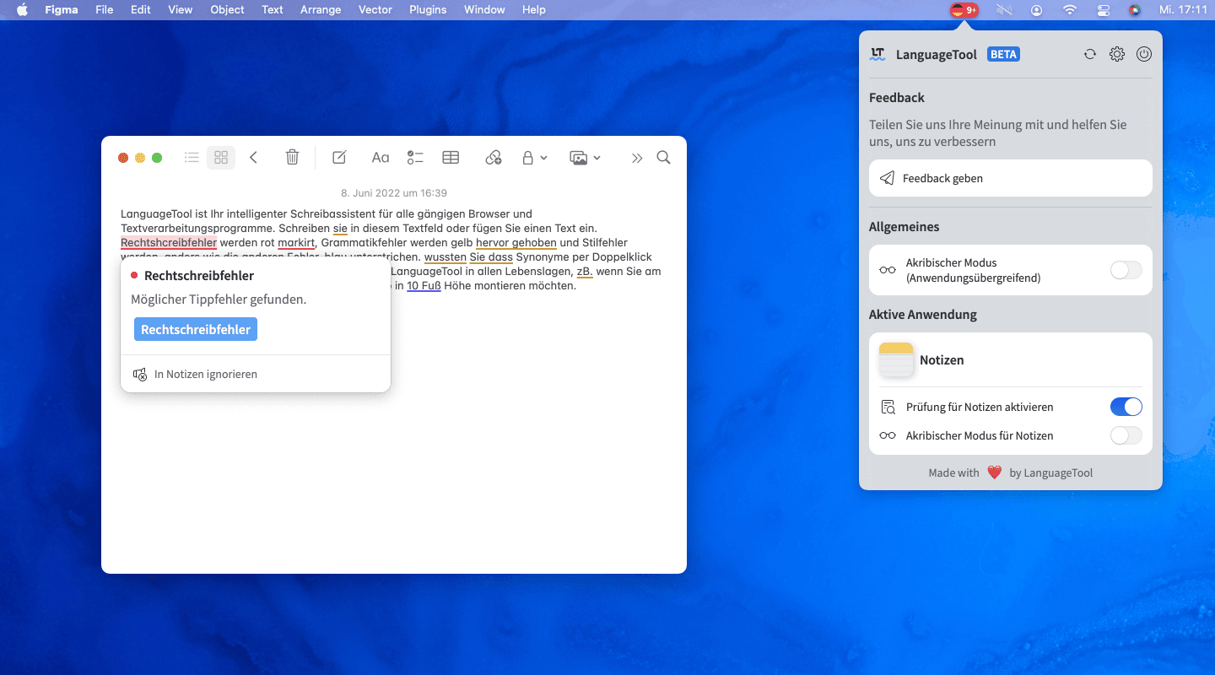Click the Notizen app icon in panel

click(x=896, y=359)
